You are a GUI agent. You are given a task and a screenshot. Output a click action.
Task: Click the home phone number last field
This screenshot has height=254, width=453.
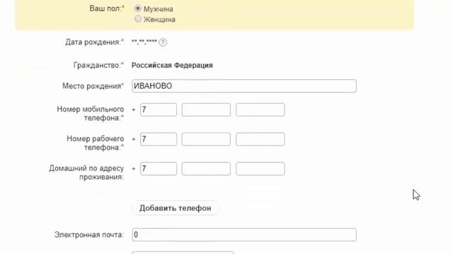pyautogui.click(x=260, y=169)
